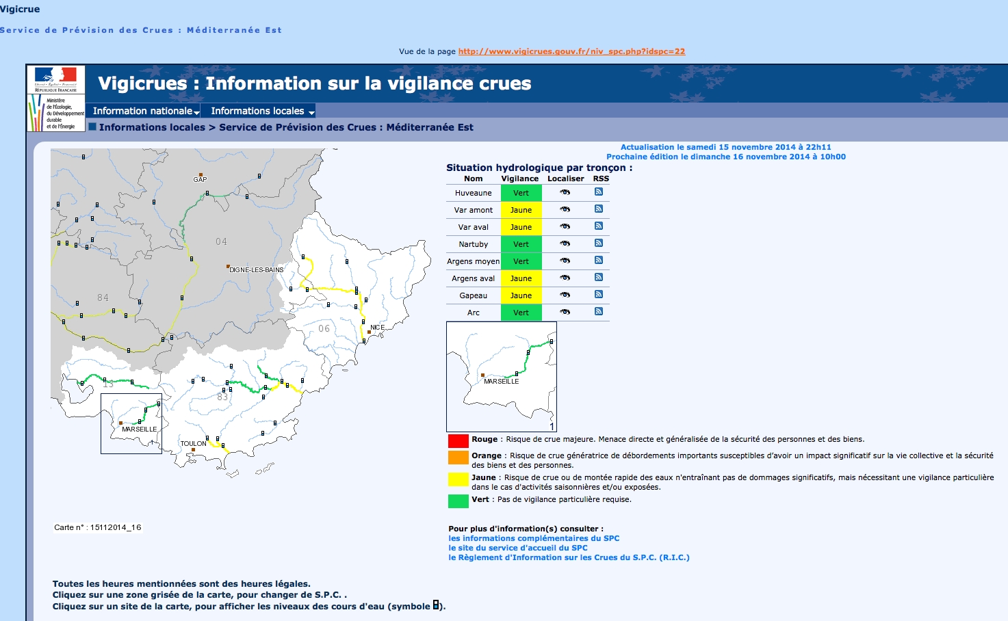Open the Gapeau RSS feed icon
This screenshot has width=1008, height=621.
click(599, 294)
